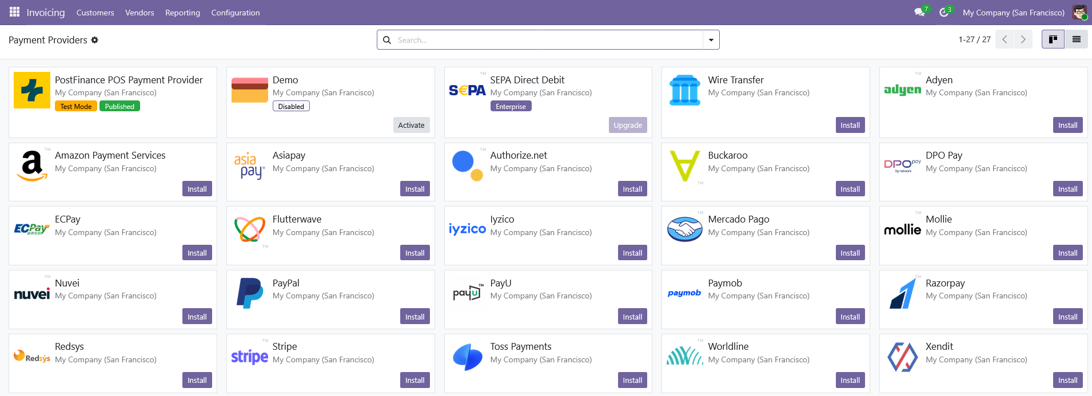The height and width of the screenshot is (396, 1092).
Task: Click the Test Mode badge on PostFinance
Action: 75,106
